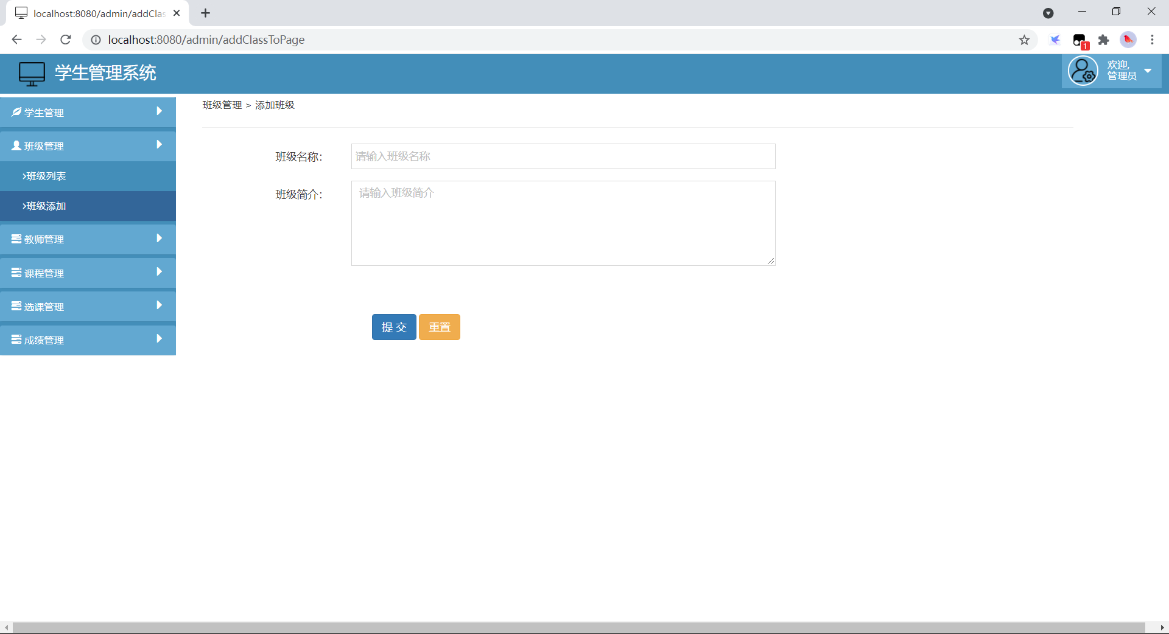Click the 课程管理 sidebar icon
Screen dimensions: 1169x634
(15, 273)
